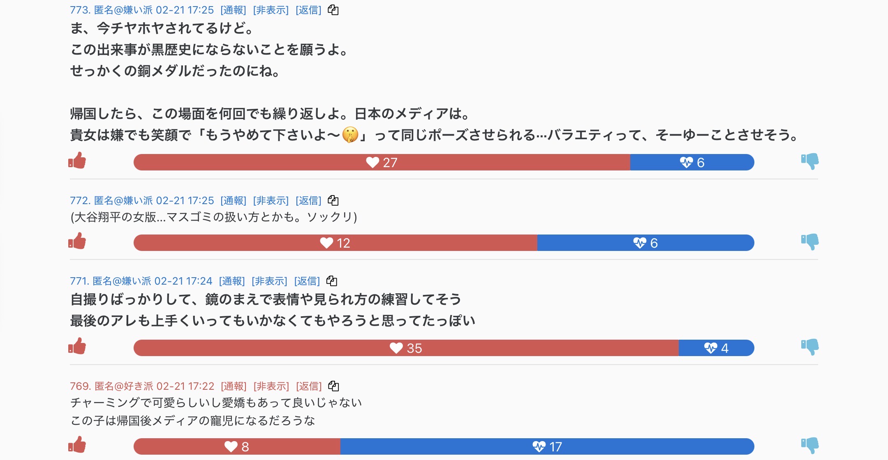Click blue 17 votes bar on comment 769
888x460 pixels.
click(x=547, y=446)
